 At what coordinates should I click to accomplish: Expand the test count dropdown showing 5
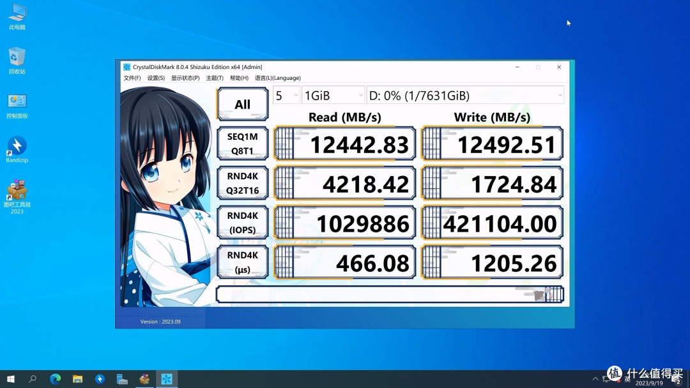click(286, 95)
